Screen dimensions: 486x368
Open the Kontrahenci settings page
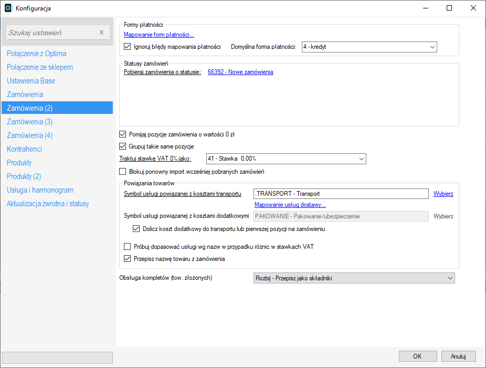tap(24, 149)
